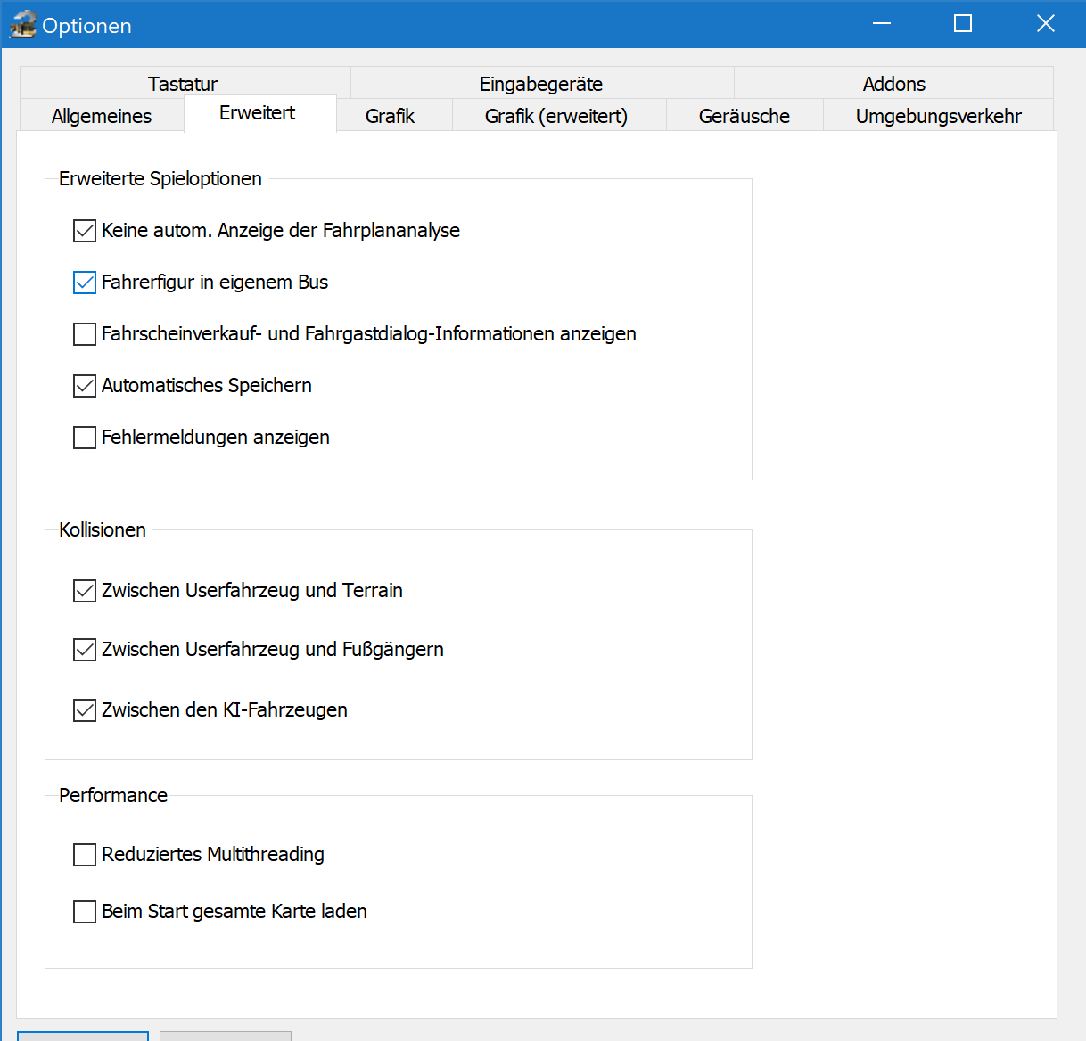Check the Fehlermeldungen anzeigen box

click(85, 438)
